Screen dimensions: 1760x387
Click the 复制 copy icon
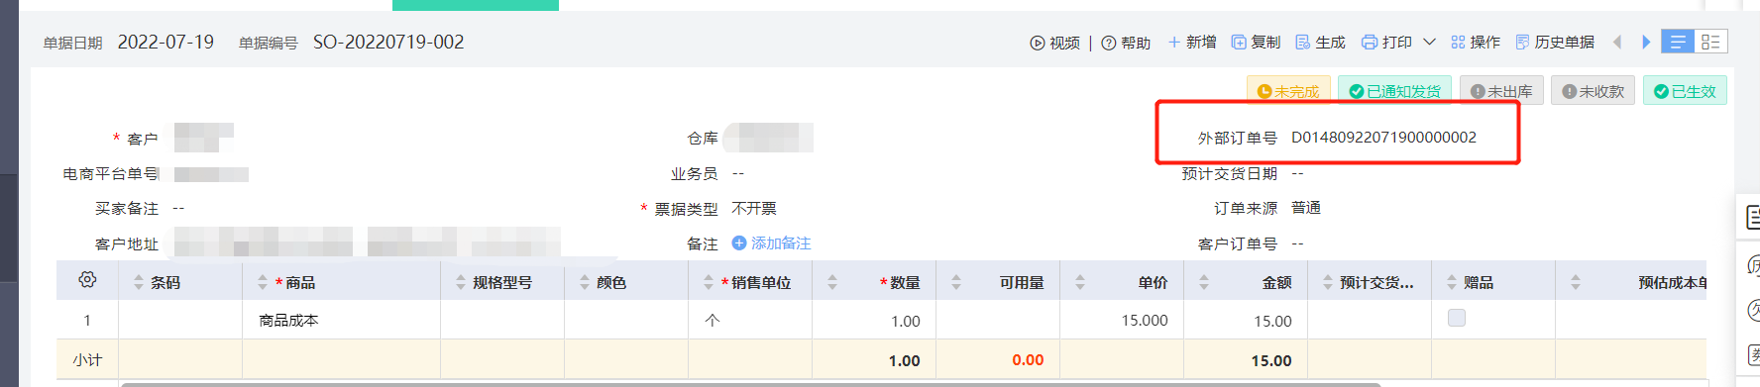(1239, 42)
